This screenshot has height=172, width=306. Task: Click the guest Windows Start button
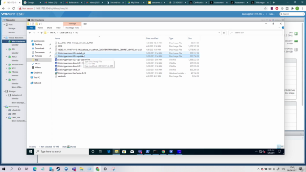(x=31, y=152)
